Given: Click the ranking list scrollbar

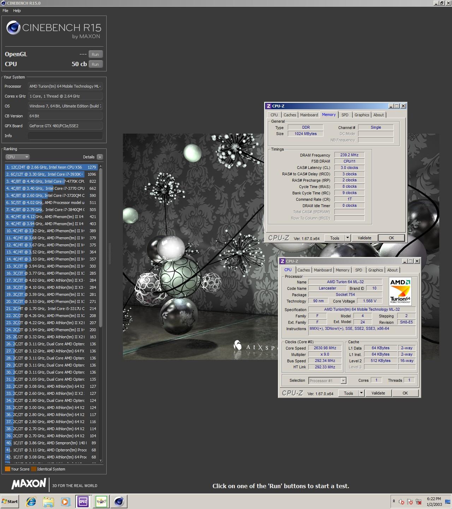Looking at the screenshot, I should click(101, 247).
